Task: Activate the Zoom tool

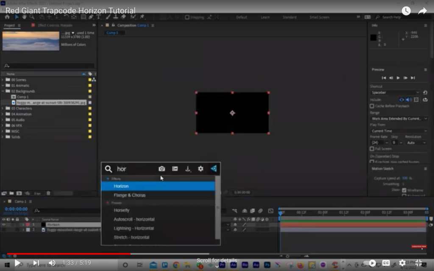Action: click(31, 17)
